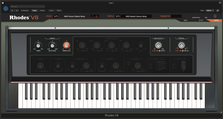Select GAIN radio under LOW band

pyautogui.click(x=81, y=51)
